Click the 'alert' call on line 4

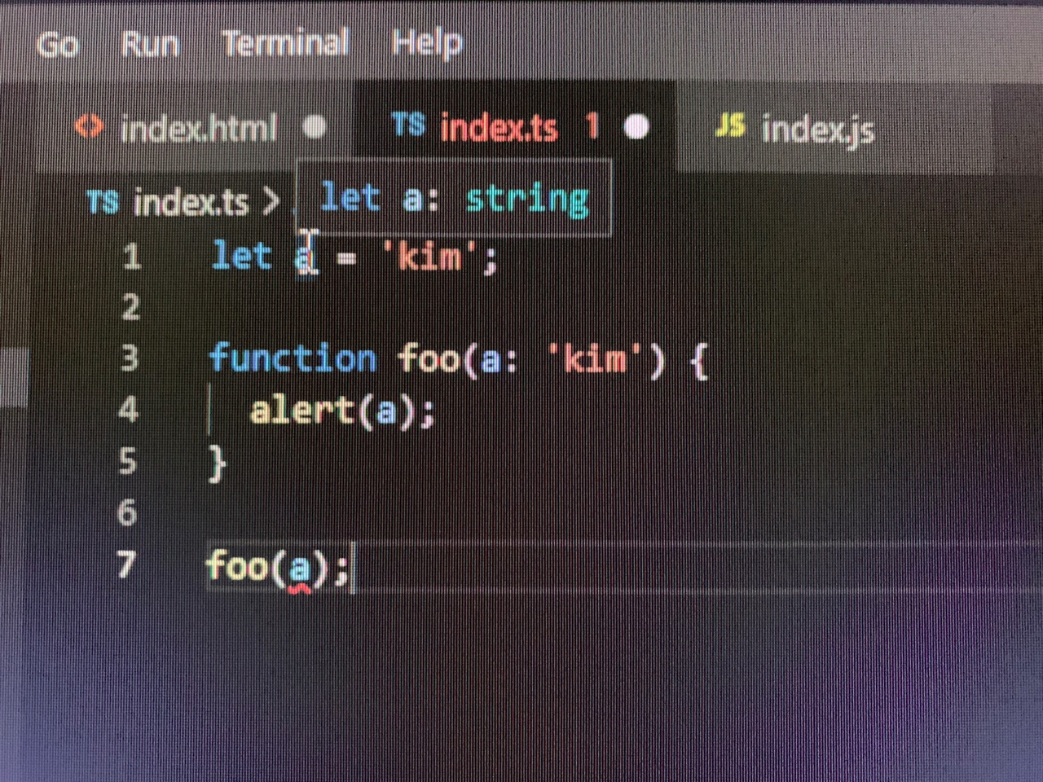pos(301,410)
